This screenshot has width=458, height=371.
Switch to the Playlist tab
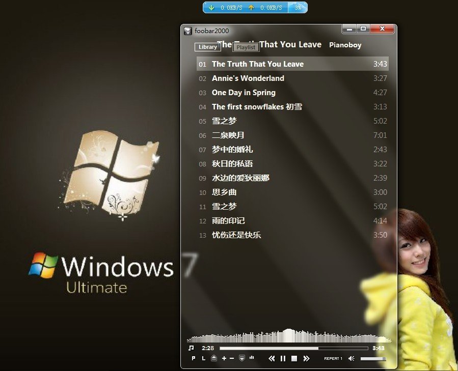click(246, 47)
